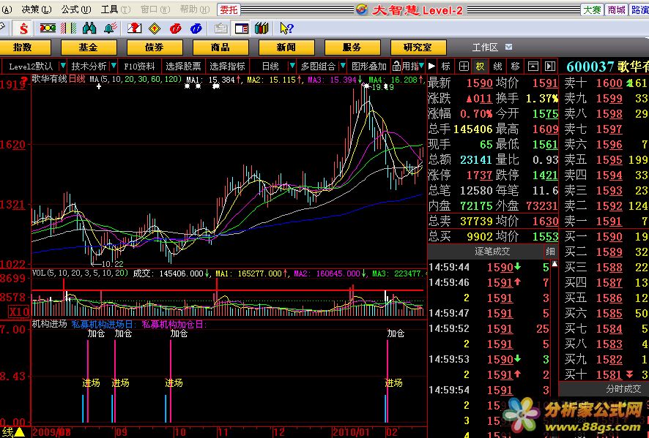This screenshot has width=649, height=438.
Task: Open the 商城 store link
Action: [616, 10]
